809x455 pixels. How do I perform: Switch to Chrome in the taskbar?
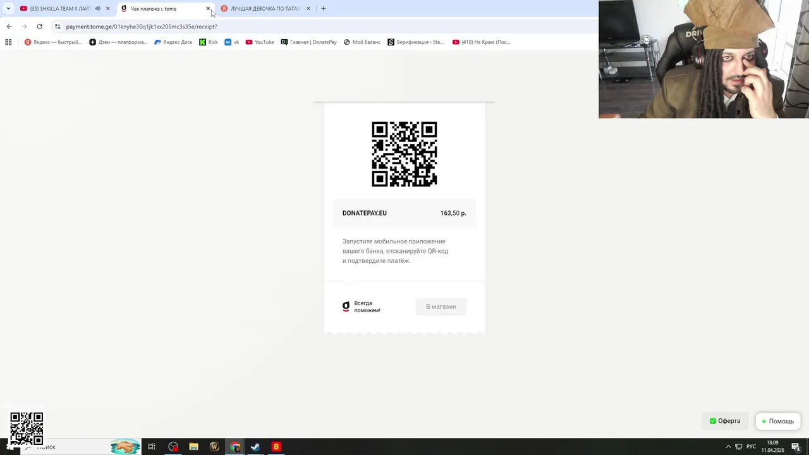pyautogui.click(x=235, y=447)
